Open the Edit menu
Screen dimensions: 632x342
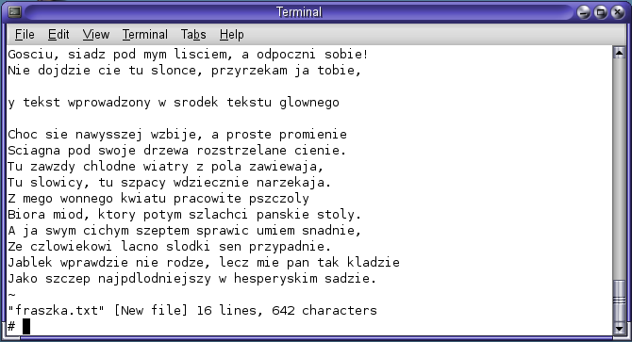[58, 35]
